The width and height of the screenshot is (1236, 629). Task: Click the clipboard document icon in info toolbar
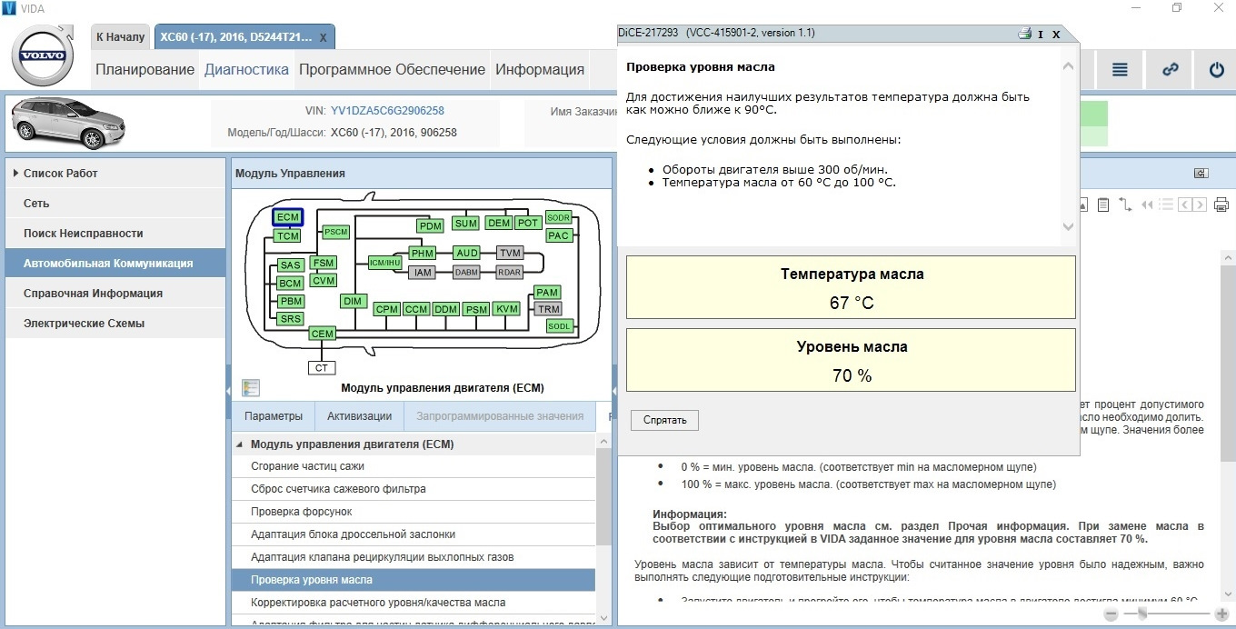(x=1103, y=205)
